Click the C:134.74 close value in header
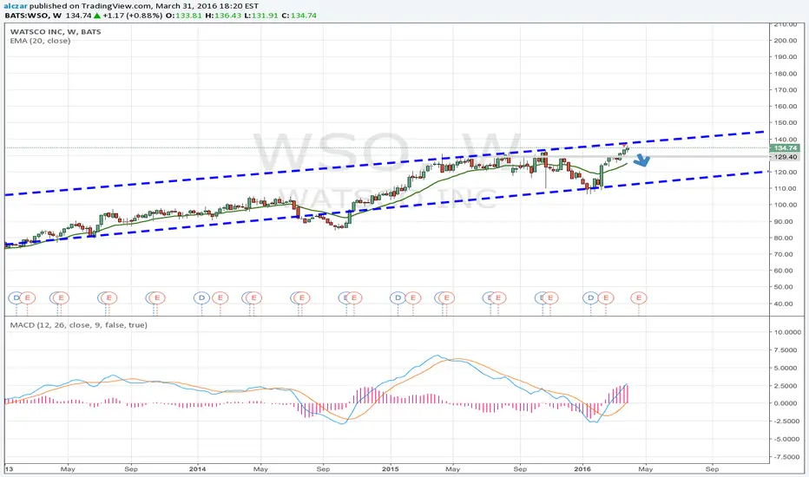809x477 pixels. click(299, 16)
